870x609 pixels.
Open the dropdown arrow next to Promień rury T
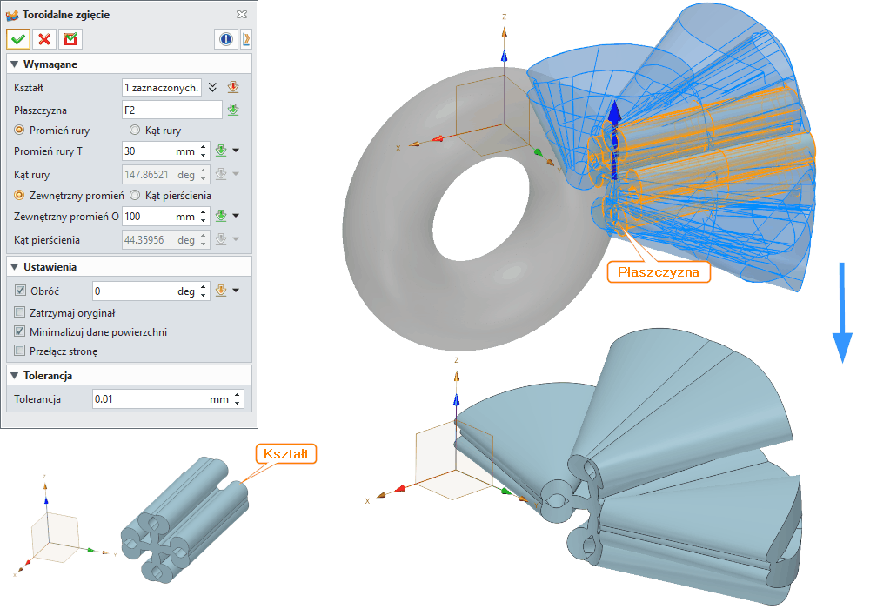[x=236, y=151]
